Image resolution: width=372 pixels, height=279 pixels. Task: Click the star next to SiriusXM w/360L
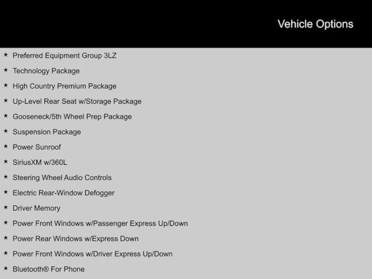click(x=5, y=162)
